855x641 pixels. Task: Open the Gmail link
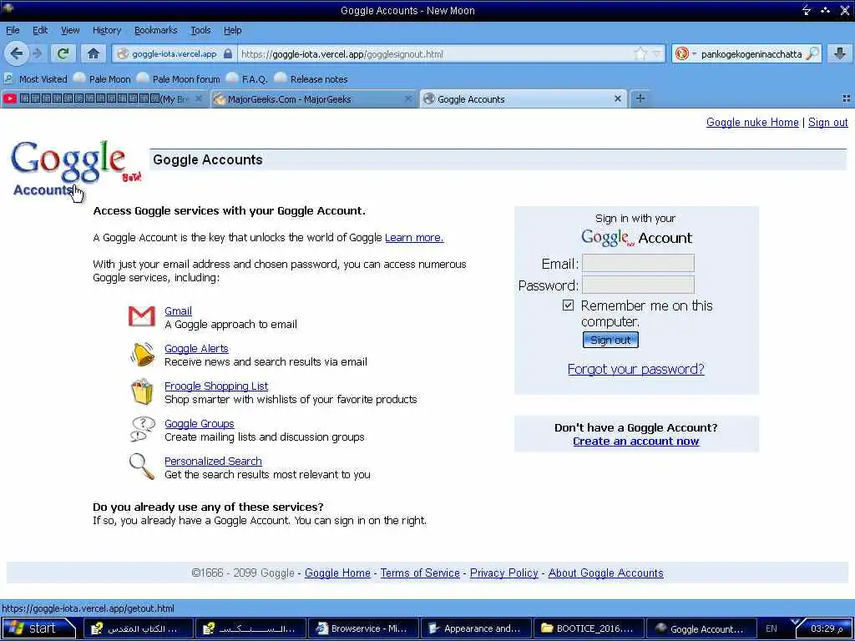pyautogui.click(x=178, y=310)
